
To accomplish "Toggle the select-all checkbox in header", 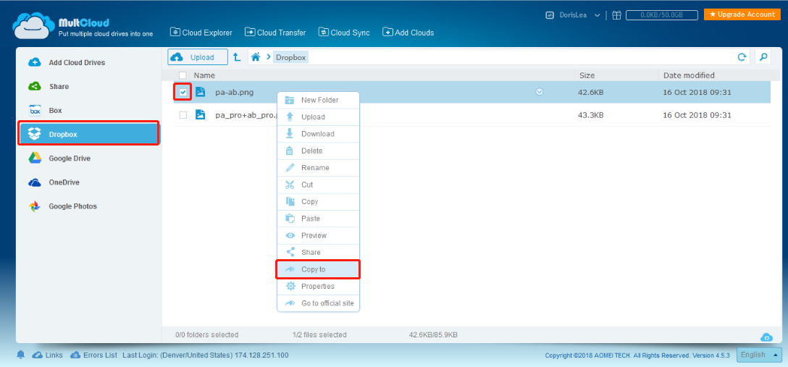I will [x=183, y=75].
